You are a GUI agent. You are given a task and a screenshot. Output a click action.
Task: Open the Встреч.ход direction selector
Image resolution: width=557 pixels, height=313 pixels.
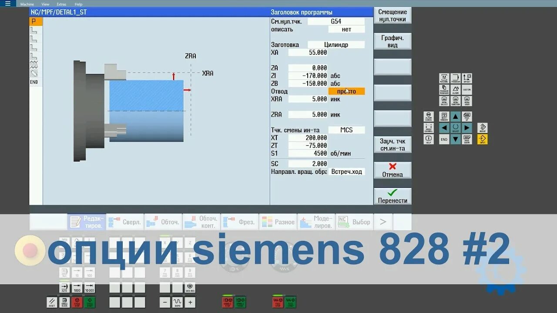(x=346, y=172)
